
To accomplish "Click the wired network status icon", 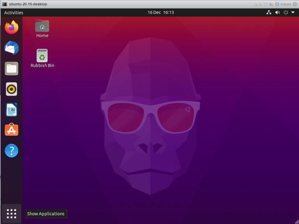I will coord(269,12).
